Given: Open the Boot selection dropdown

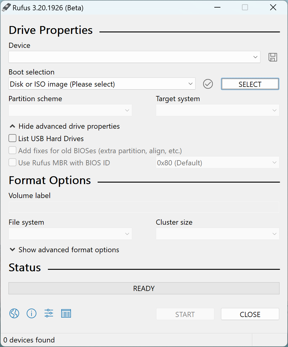Looking at the screenshot, I should tap(102, 84).
